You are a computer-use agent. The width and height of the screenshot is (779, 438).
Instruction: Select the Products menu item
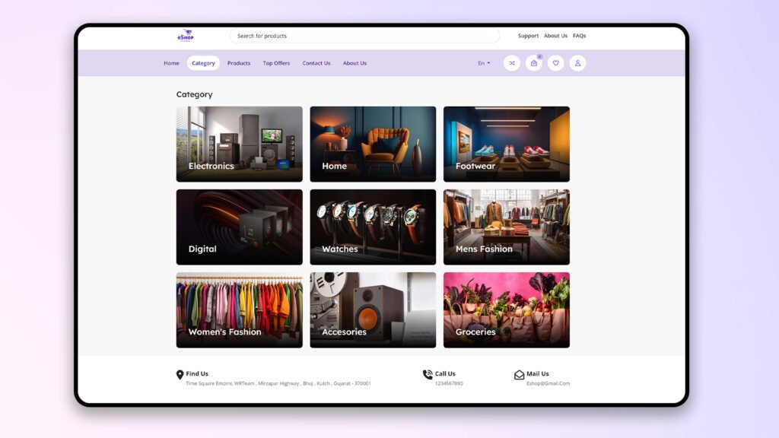pyautogui.click(x=239, y=63)
